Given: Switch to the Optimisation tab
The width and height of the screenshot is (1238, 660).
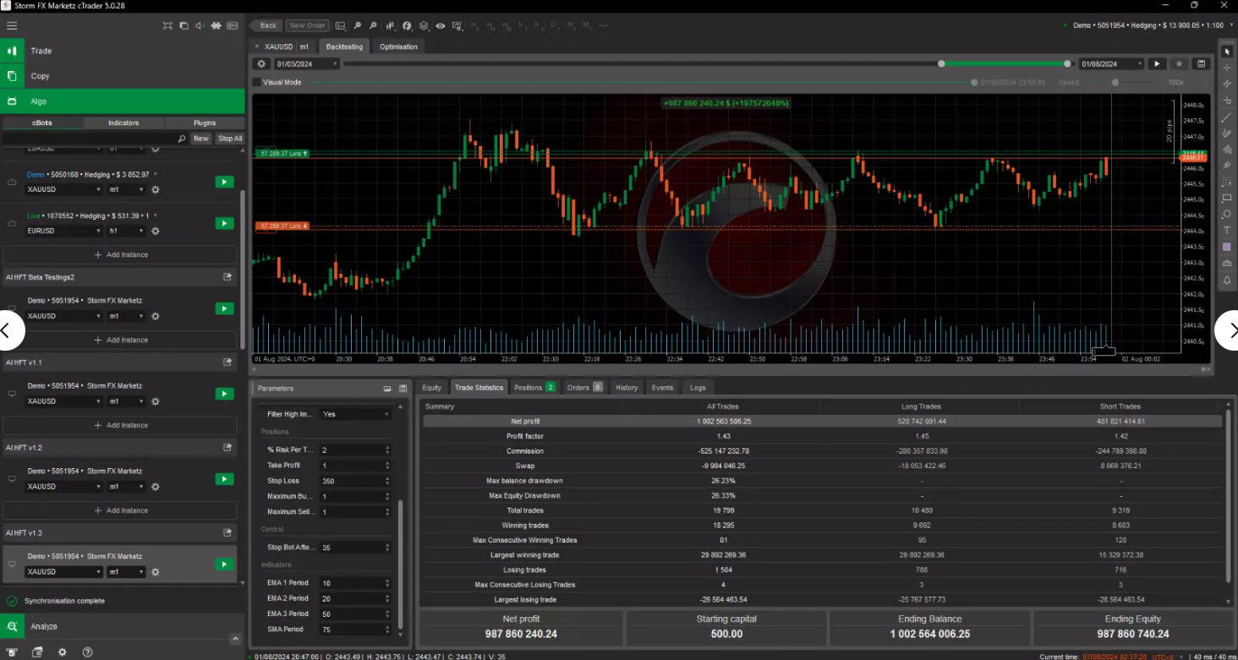Looking at the screenshot, I should (398, 46).
